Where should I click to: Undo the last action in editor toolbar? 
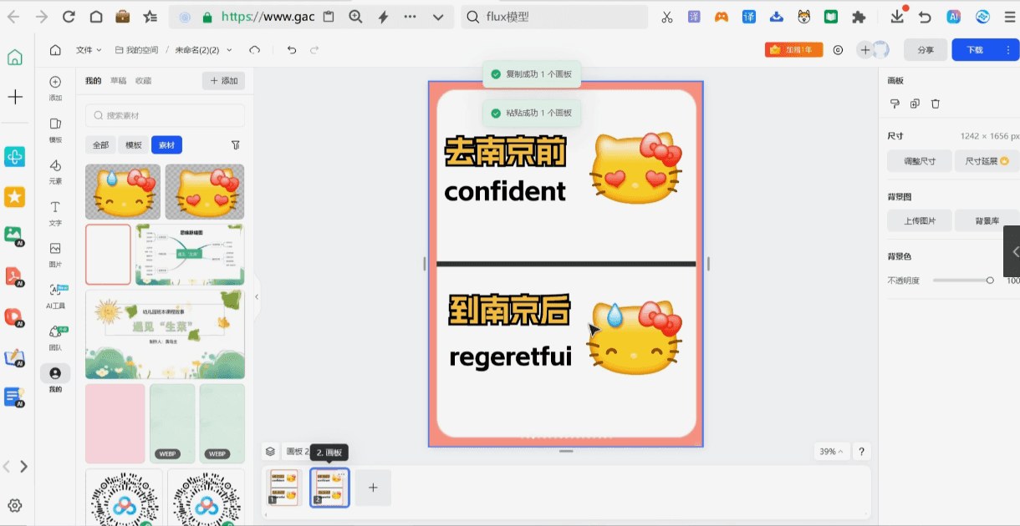pyautogui.click(x=291, y=50)
